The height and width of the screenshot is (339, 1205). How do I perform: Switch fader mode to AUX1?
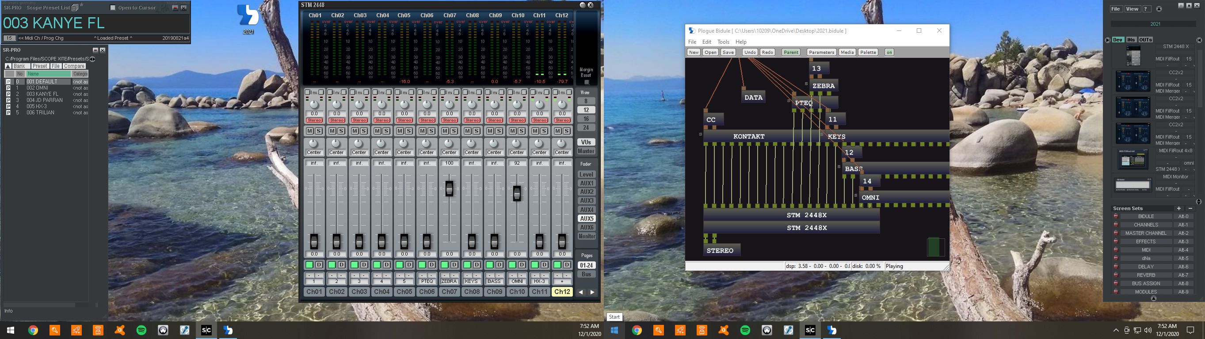coord(586,183)
